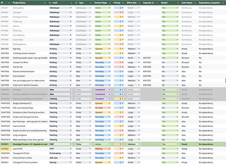
Task: Change the On Hold stage for Edit scanned paintings
Action: 102,107
